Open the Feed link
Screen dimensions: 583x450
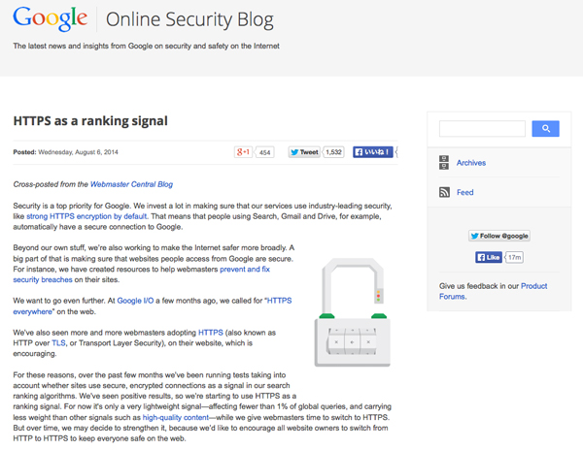tap(464, 192)
